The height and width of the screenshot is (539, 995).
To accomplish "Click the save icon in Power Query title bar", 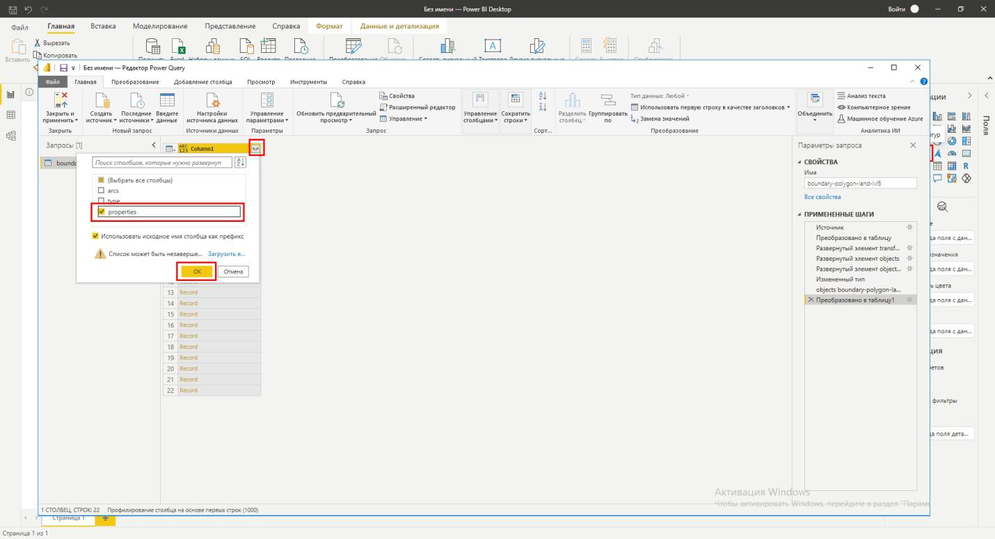I will (63, 68).
